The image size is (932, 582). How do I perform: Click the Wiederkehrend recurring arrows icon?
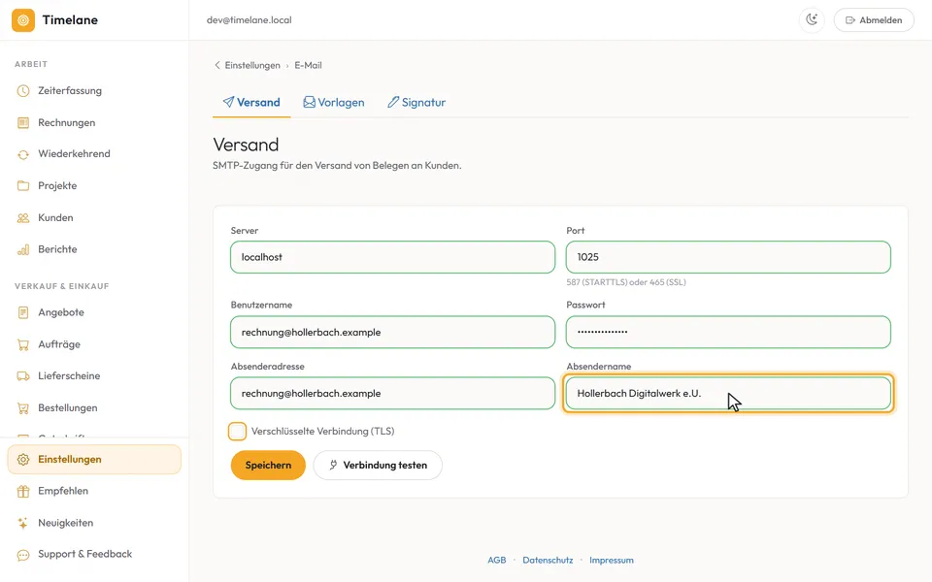pyautogui.click(x=23, y=154)
